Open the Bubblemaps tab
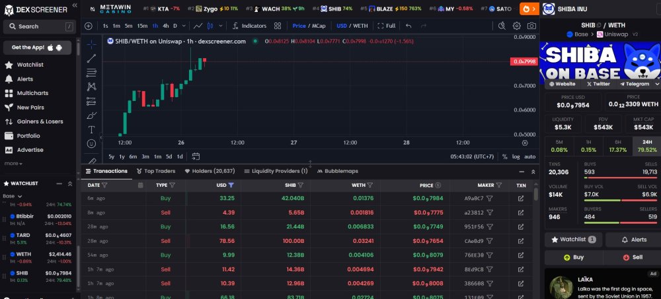 tap(338, 172)
